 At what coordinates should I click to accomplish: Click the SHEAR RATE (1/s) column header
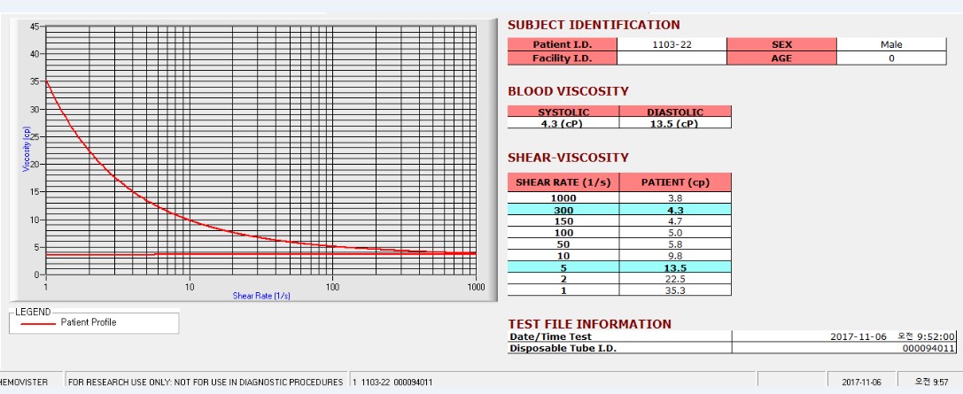[563, 182]
